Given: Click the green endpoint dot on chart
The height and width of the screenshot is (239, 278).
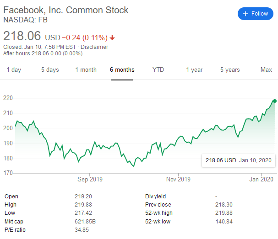Looking at the screenshot, I should (x=275, y=101).
